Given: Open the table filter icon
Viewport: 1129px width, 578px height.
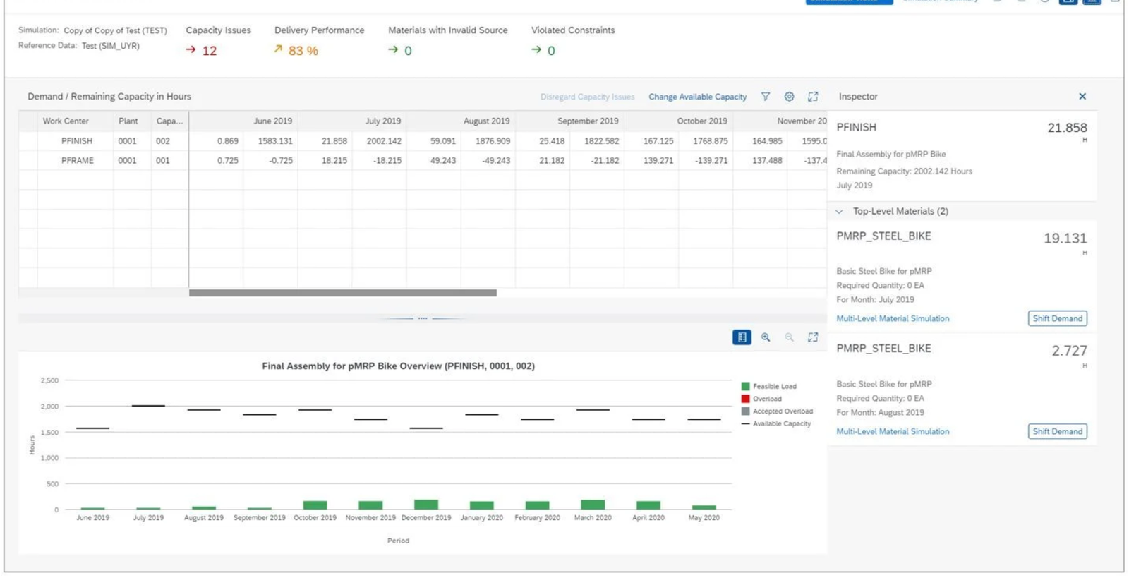Looking at the screenshot, I should point(766,97).
